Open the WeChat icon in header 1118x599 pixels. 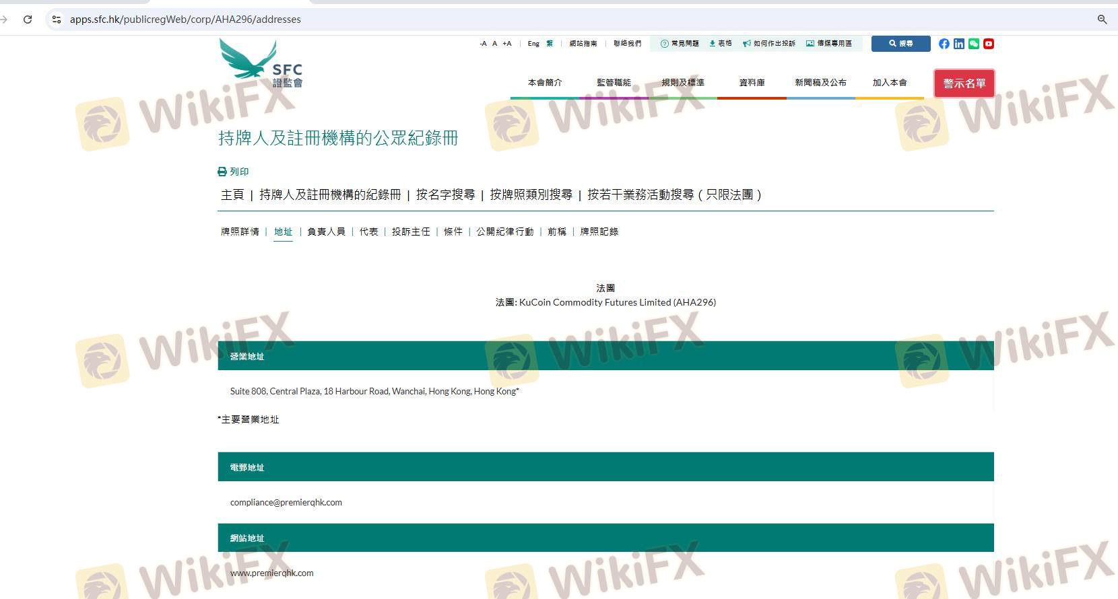(x=974, y=44)
